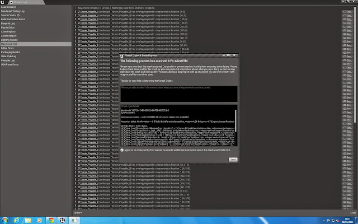Select Editor Errors in the log list
Viewport: 358px width, 224px height.
coord(7,48)
